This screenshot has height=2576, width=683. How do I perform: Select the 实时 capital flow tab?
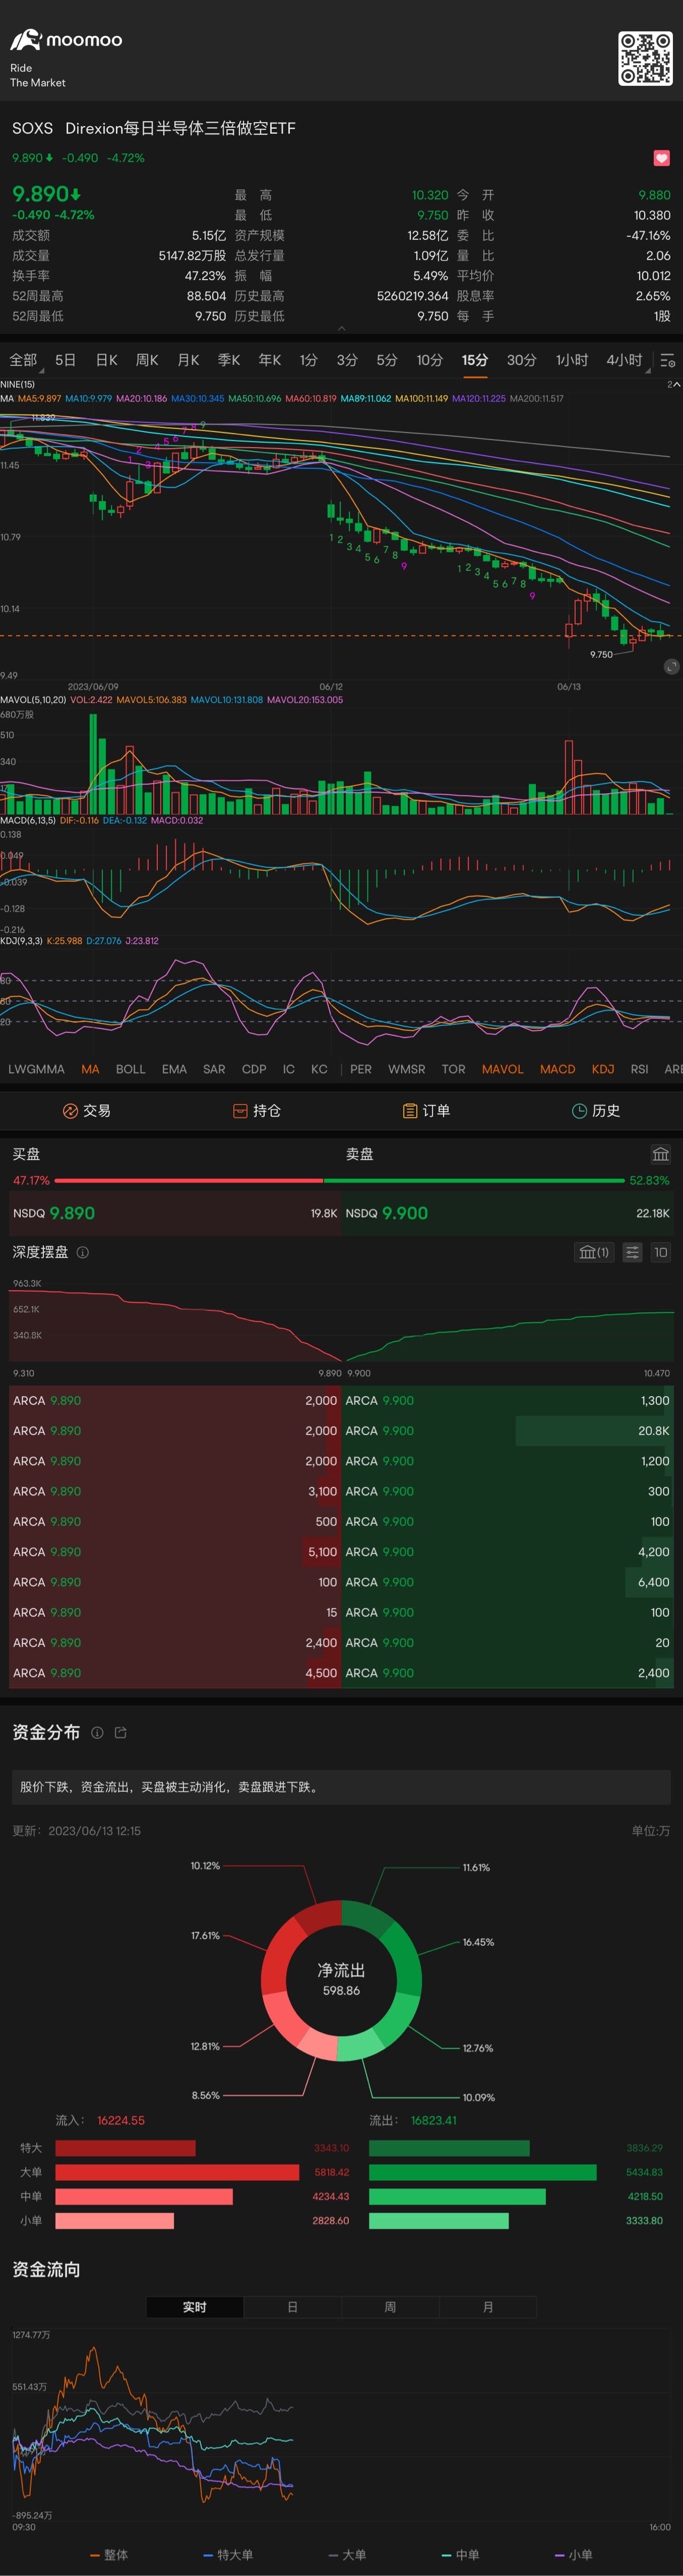[195, 2307]
